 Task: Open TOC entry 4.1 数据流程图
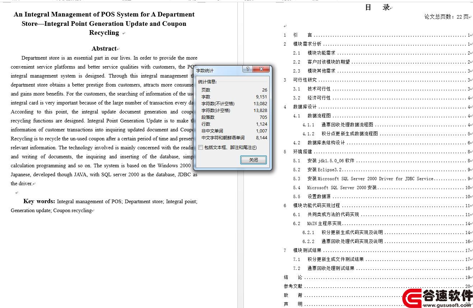(x=381, y=116)
